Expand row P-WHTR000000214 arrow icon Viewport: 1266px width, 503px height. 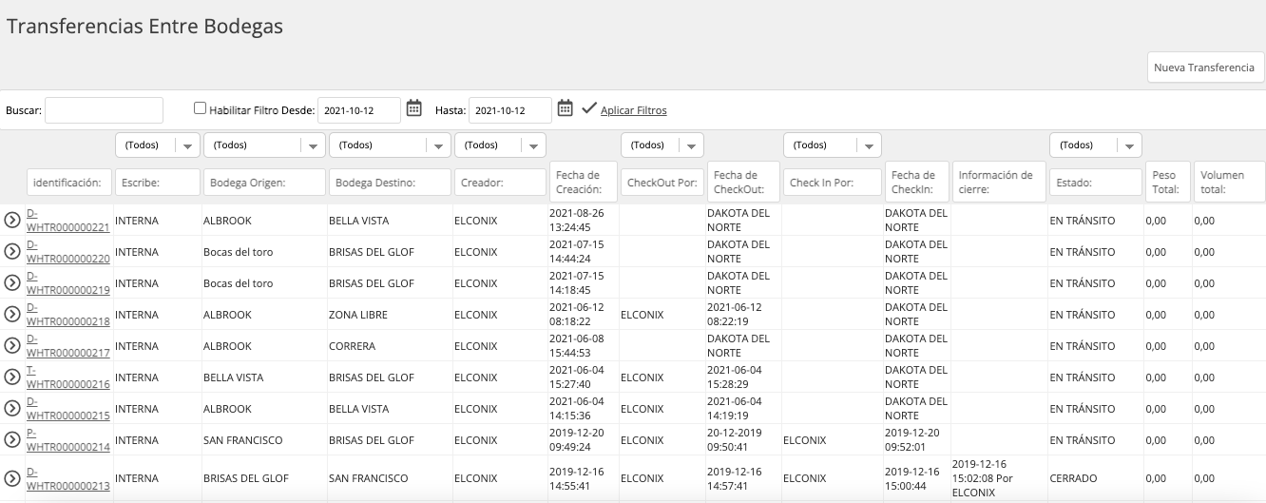[x=12, y=440]
